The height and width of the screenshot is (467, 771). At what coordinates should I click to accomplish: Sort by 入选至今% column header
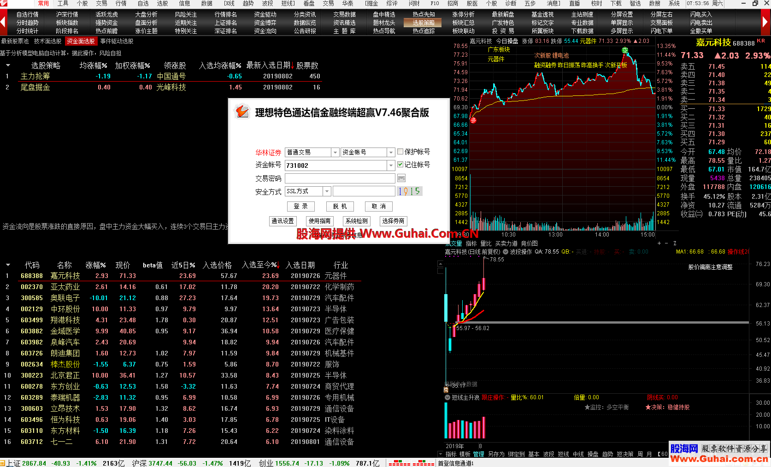coord(260,265)
